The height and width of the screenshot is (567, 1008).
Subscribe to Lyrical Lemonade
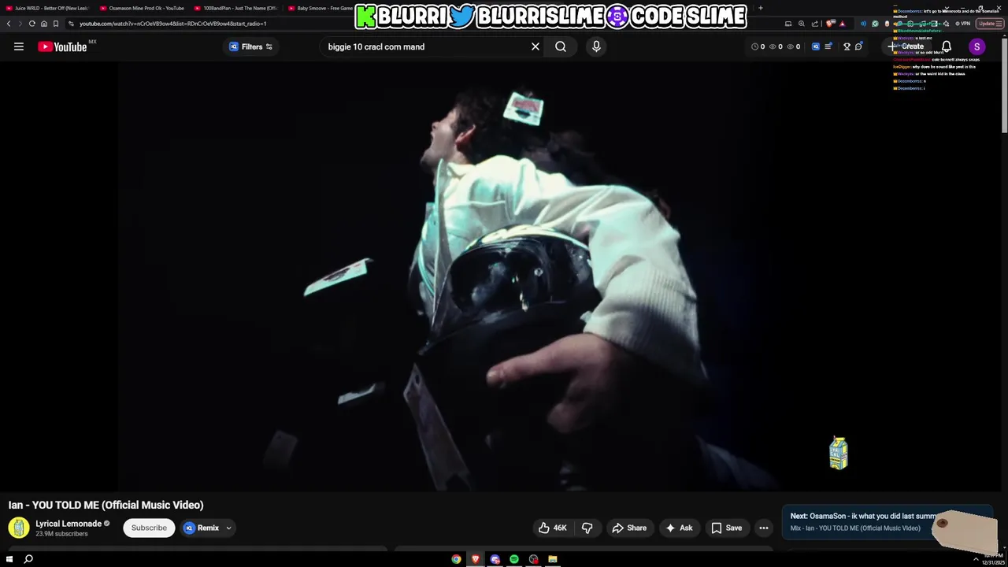pos(149,528)
